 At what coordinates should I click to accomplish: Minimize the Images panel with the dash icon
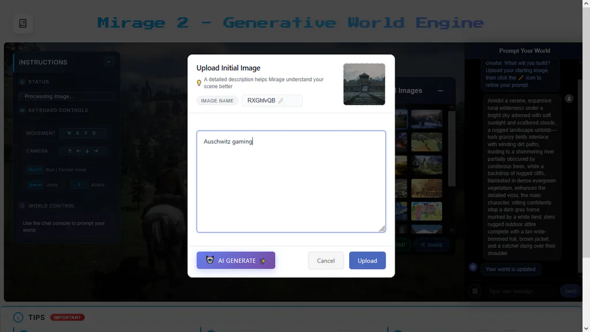point(440,90)
